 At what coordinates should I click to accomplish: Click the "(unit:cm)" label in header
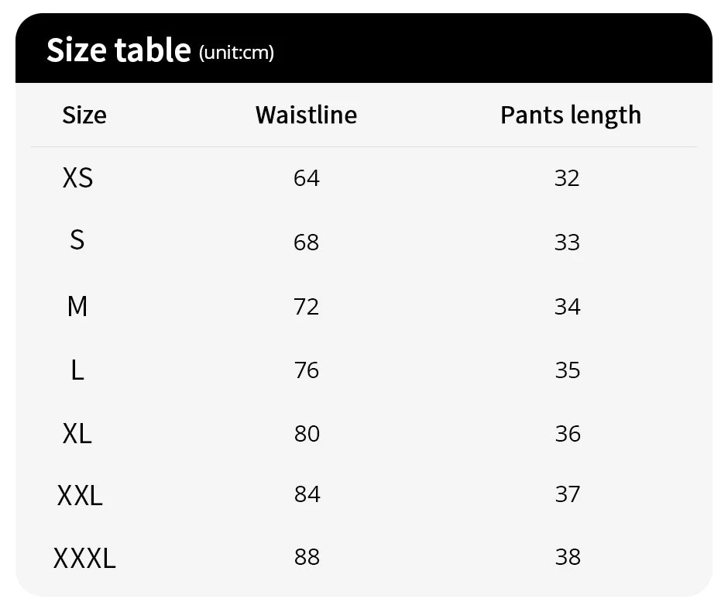236,53
